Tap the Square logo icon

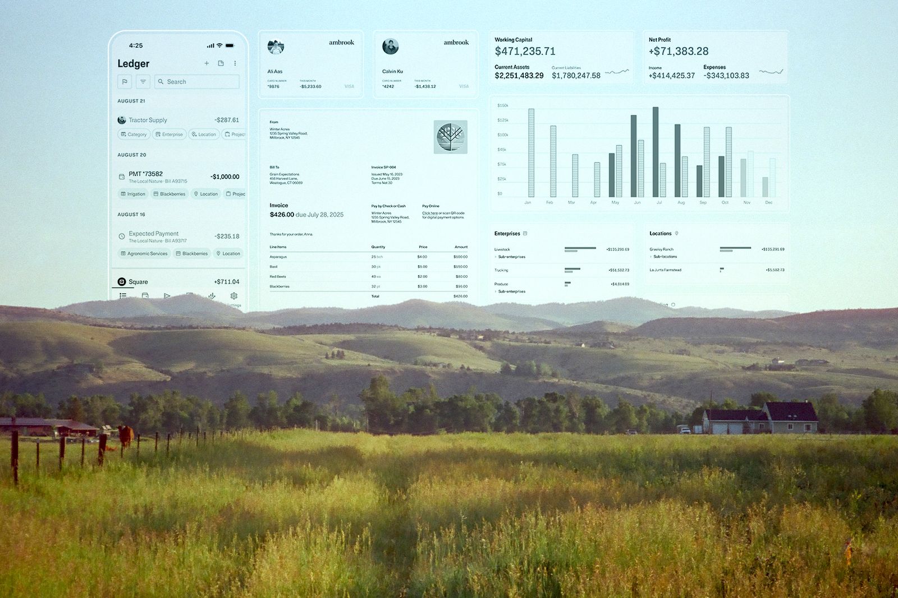tap(122, 282)
